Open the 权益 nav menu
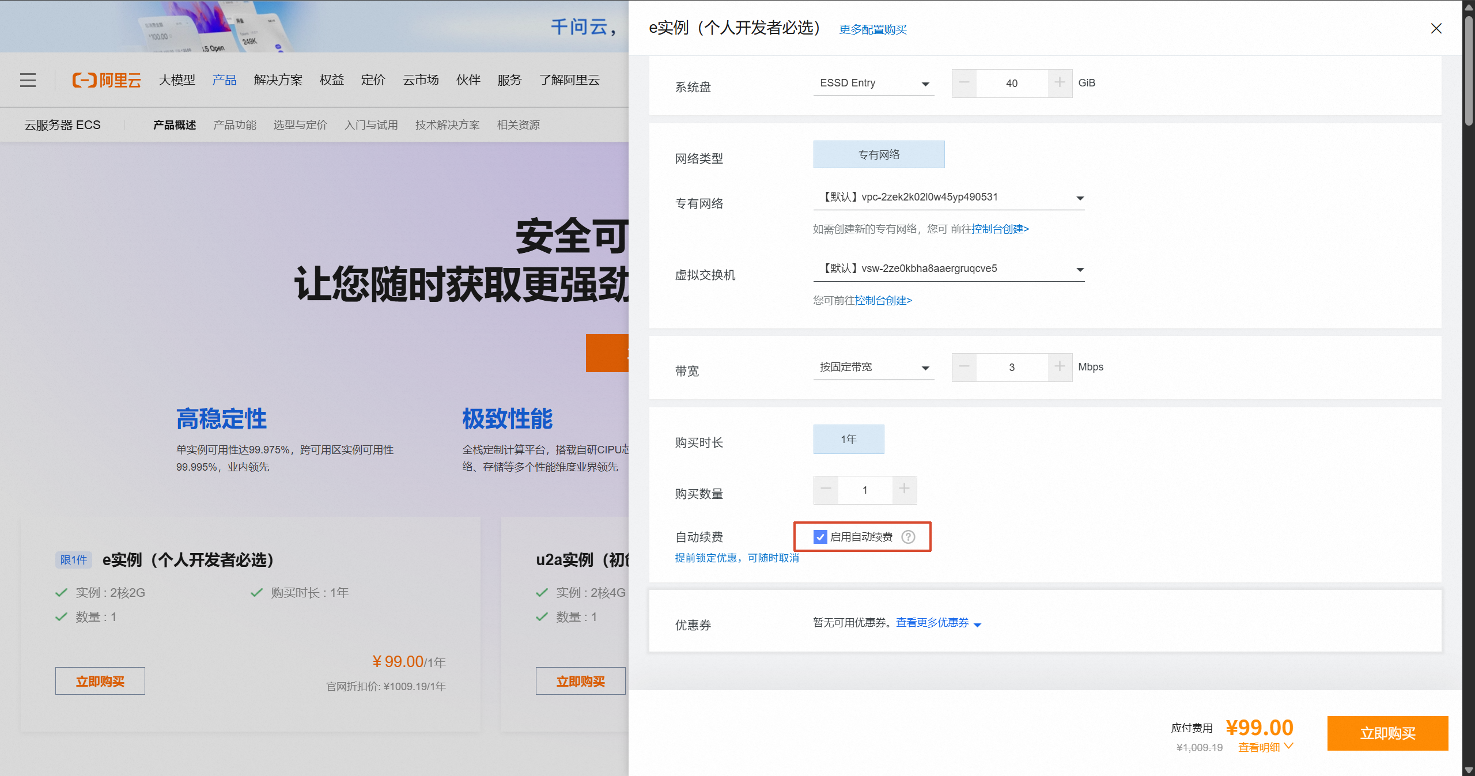This screenshot has width=1475, height=776. pyautogui.click(x=332, y=80)
